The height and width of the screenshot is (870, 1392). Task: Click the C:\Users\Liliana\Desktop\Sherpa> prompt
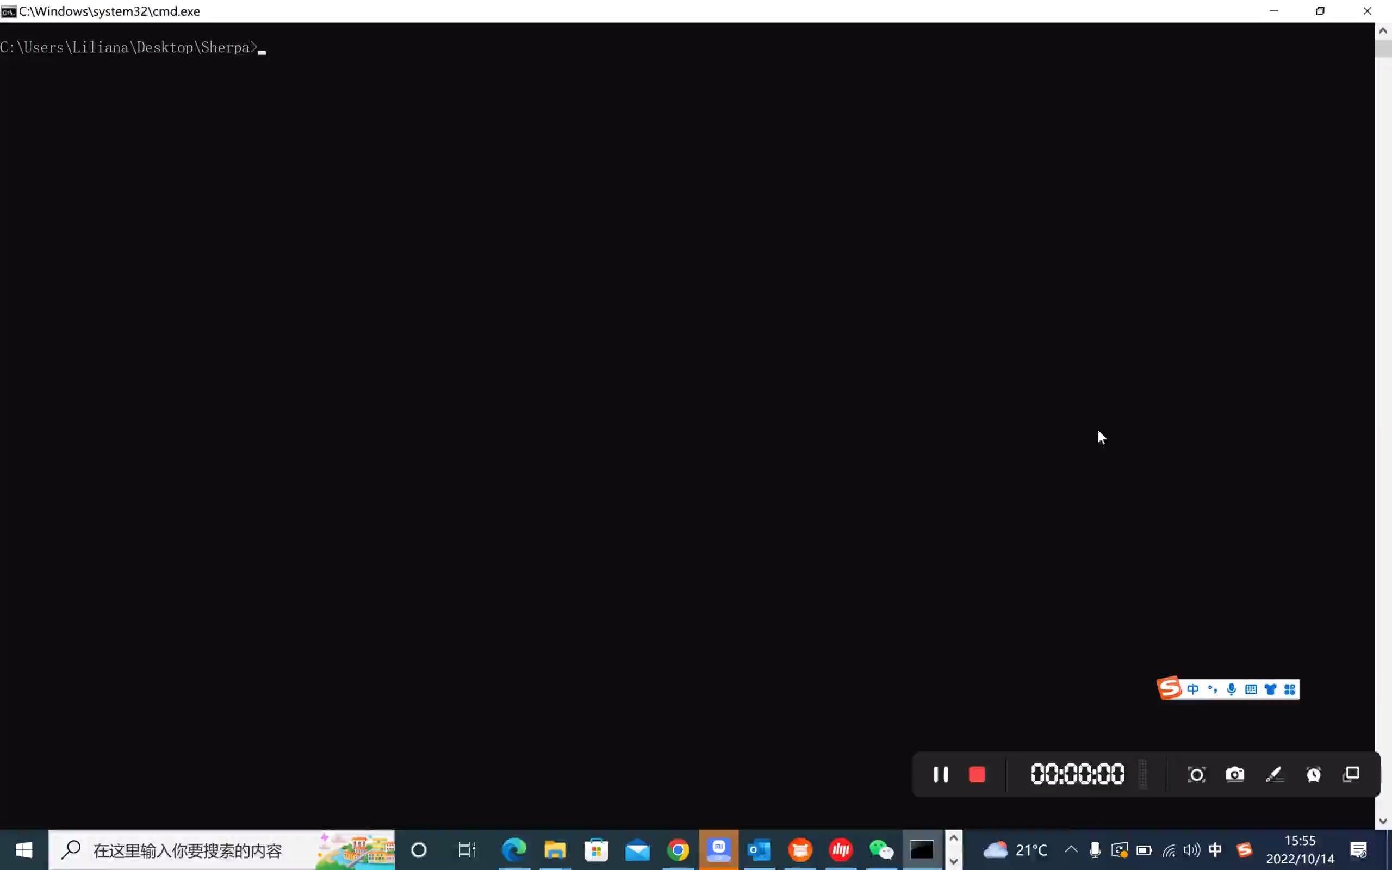[128, 47]
